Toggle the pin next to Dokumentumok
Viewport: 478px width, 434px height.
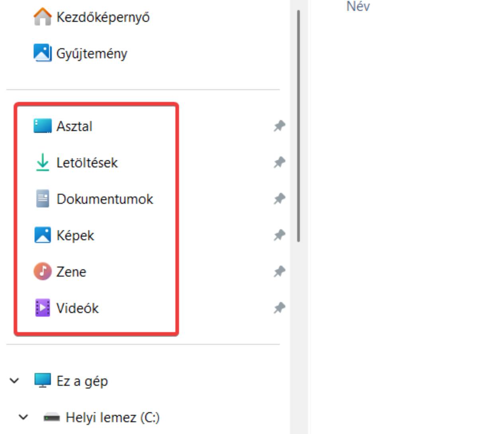coord(279,199)
